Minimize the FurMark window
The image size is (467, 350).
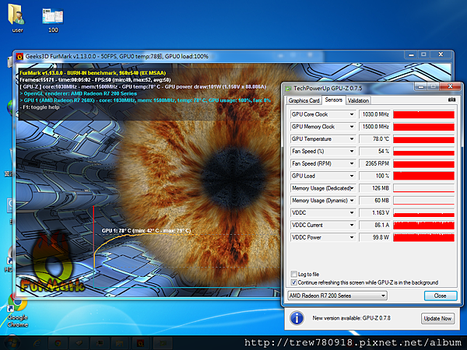pos(411,54)
